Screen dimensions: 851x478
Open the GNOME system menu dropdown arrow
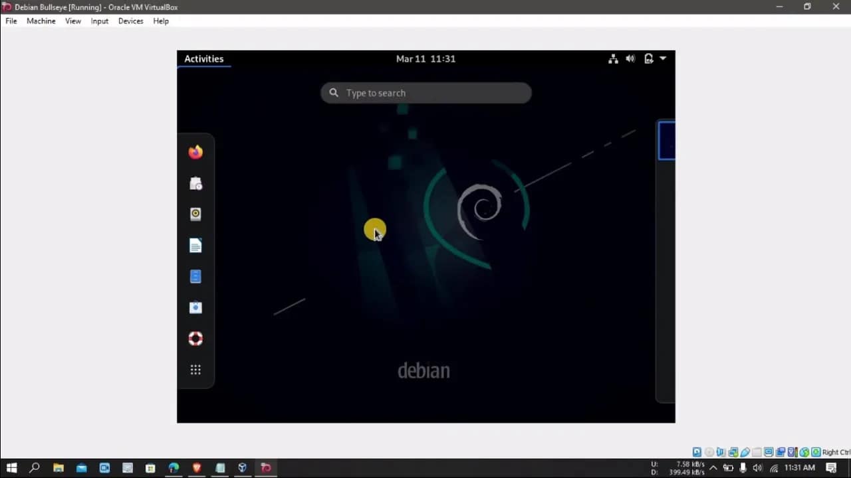663,58
